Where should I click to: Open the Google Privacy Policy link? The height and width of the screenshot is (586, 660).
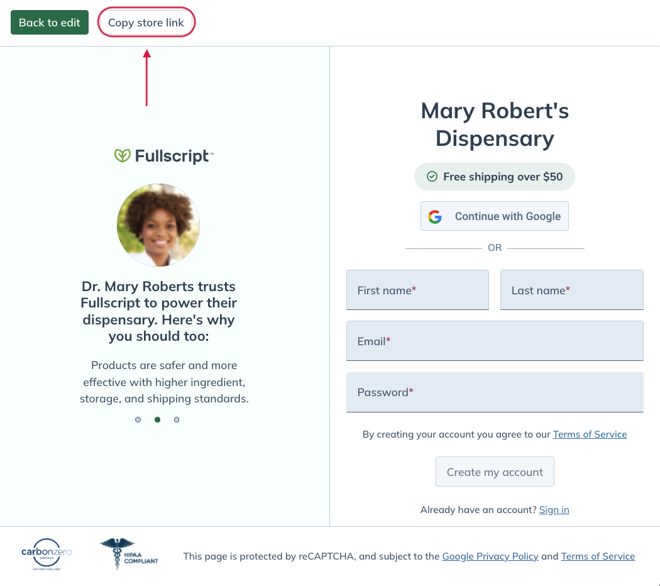point(490,556)
